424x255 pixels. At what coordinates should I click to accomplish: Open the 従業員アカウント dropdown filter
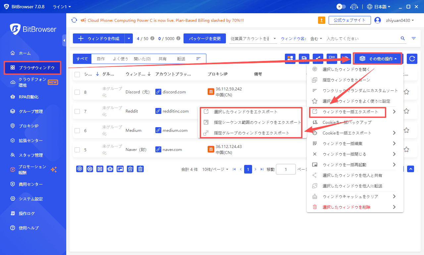(253, 38)
